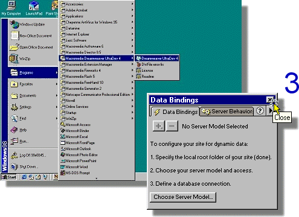Open the Favorites submenu in the Start menu

[33, 84]
